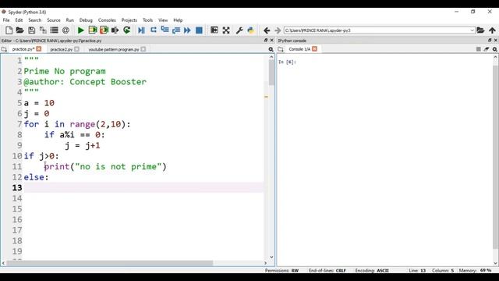This screenshot has width=499, height=281.
Task: Open the Search menu
Action: 34,20
